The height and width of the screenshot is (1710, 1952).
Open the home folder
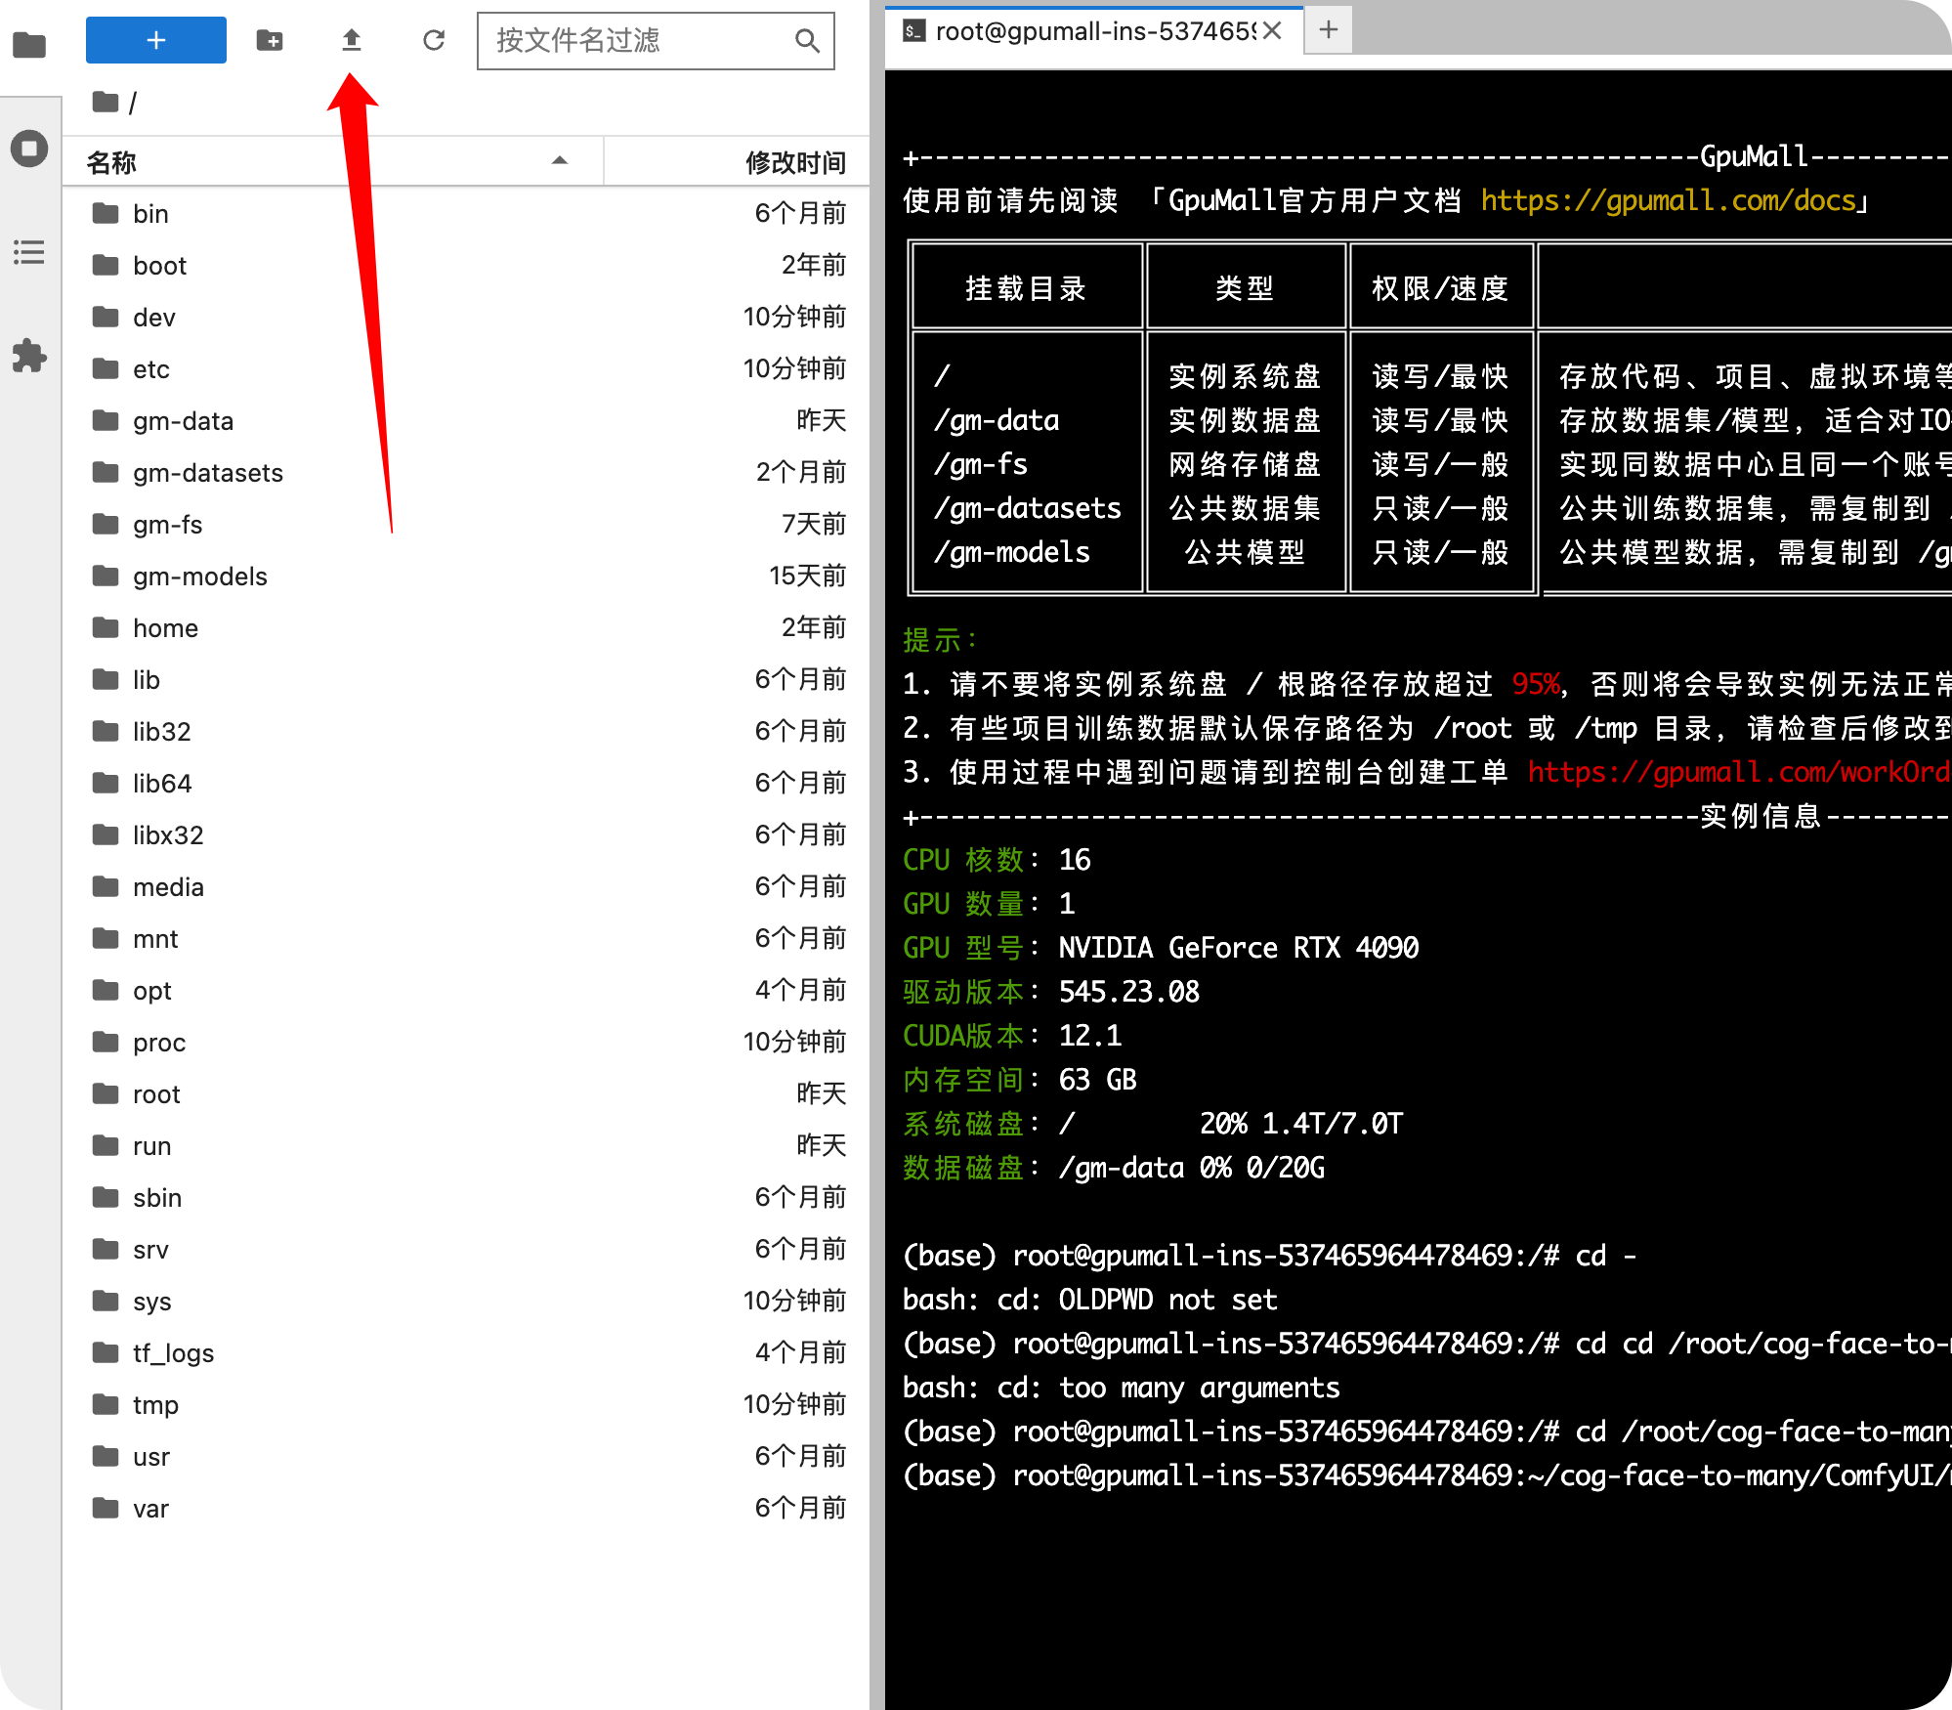[x=466, y=627]
